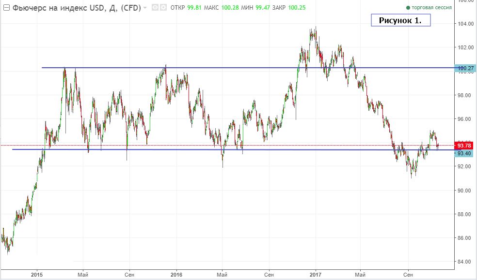Open the symbol title dropdown arrow after (CFD)
The width and height of the screenshot is (477, 280).
click(145, 8)
